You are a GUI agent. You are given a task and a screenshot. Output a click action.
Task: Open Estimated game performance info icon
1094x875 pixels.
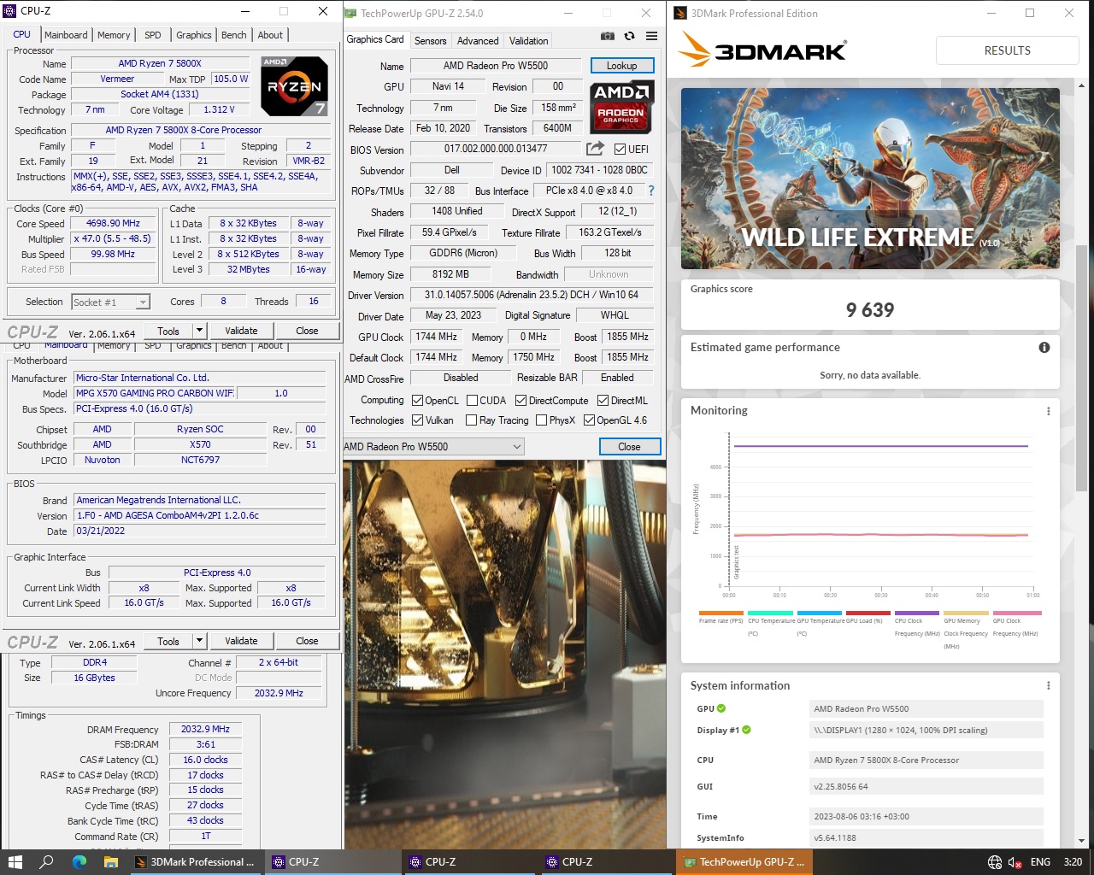[x=1044, y=348]
